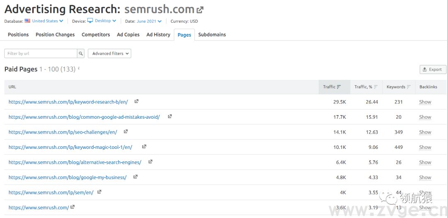Open external link icon for google-my-business

(135, 177)
